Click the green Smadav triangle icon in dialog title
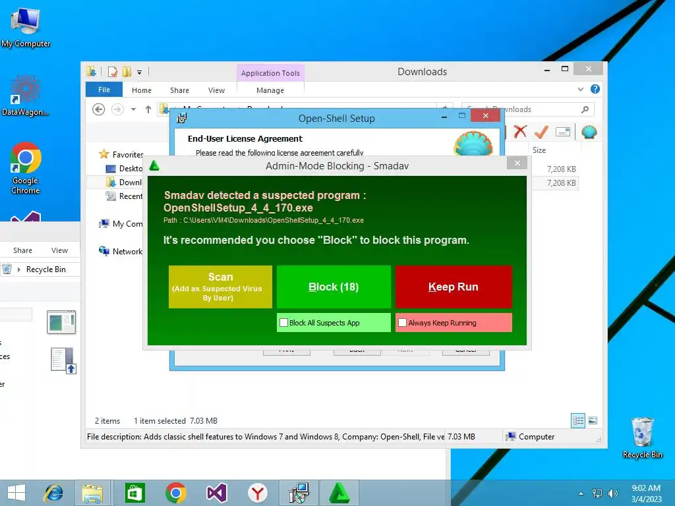675x506 pixels. click(154, 165)
